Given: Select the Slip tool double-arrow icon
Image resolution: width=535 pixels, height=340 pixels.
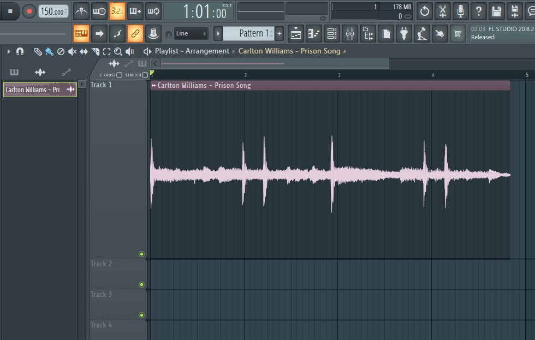Looking at the screenshot, I should (84, 51).
